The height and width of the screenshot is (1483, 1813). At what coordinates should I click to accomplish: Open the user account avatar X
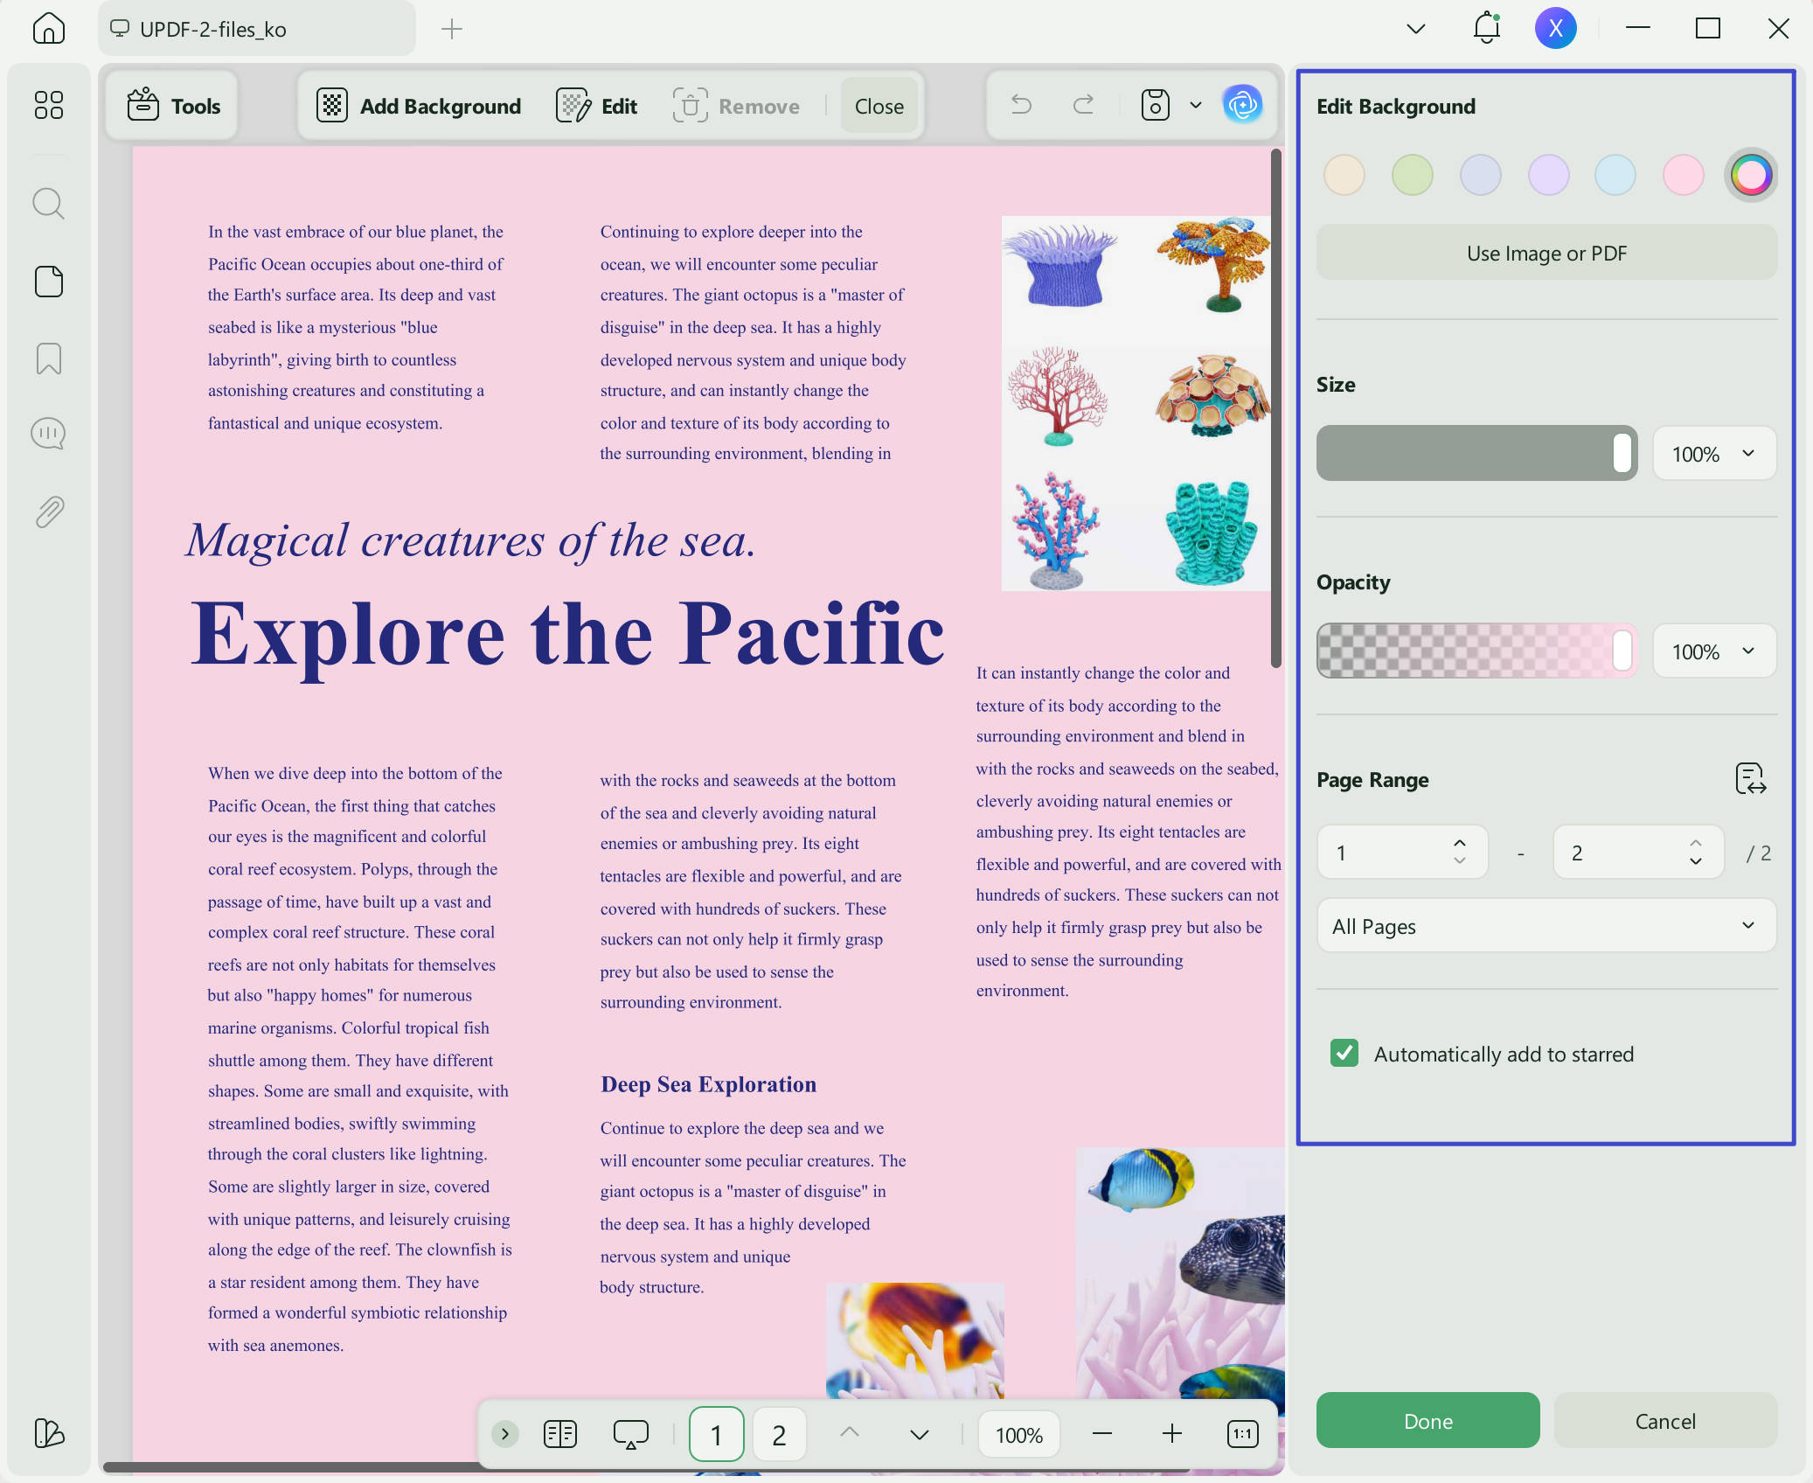coord(1556,28)
